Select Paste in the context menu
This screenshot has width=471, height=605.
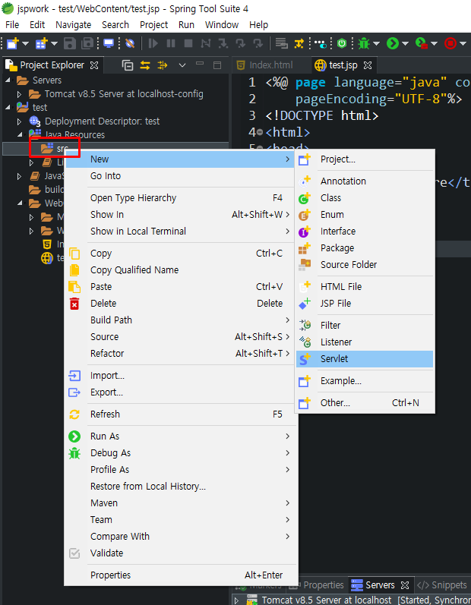179,286
